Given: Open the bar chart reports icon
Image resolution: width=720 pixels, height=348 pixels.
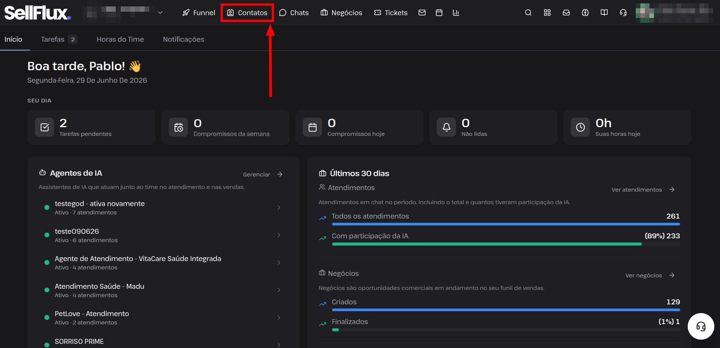Looking at the screenshot, I should point(456,13).
